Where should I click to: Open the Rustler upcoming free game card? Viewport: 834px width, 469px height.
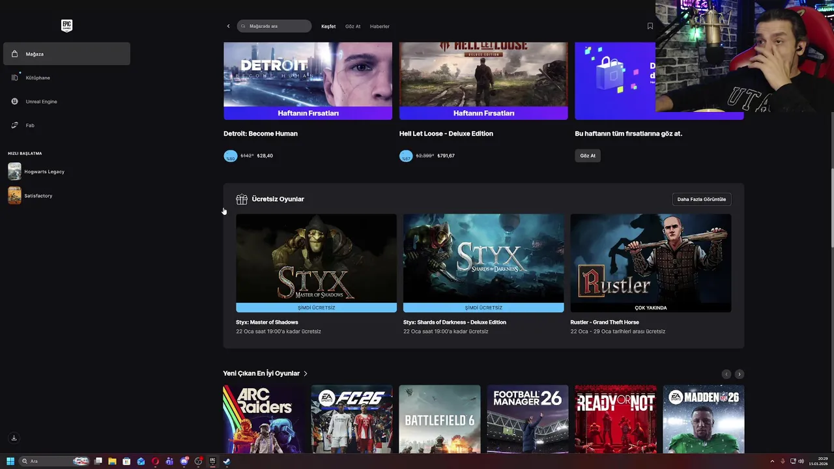651,263
